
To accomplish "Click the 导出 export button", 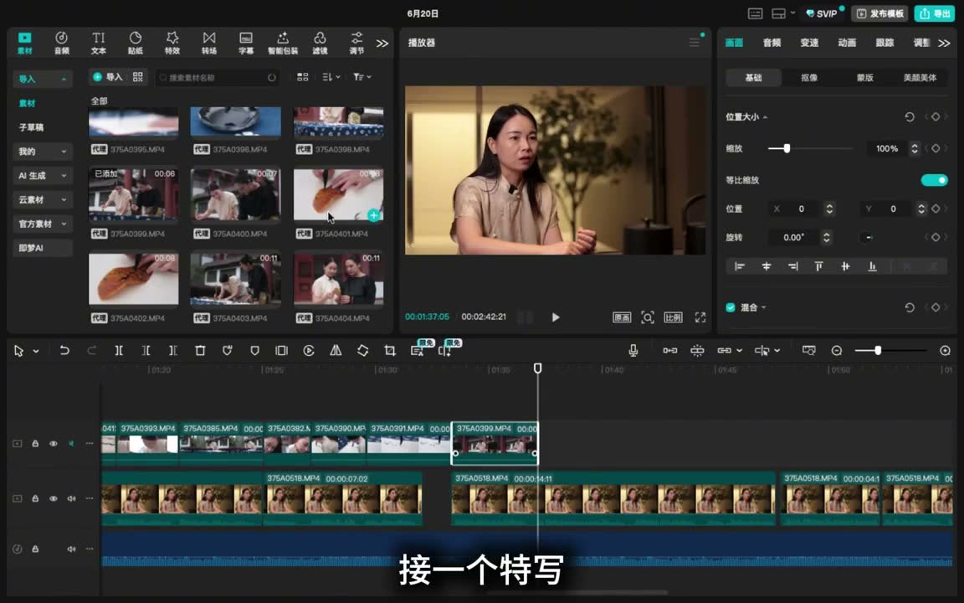I will click(935, 13).
